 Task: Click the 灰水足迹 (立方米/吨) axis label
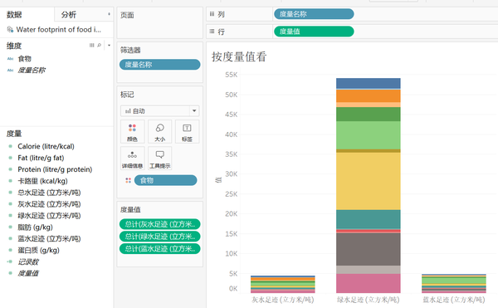click(283, 300)
